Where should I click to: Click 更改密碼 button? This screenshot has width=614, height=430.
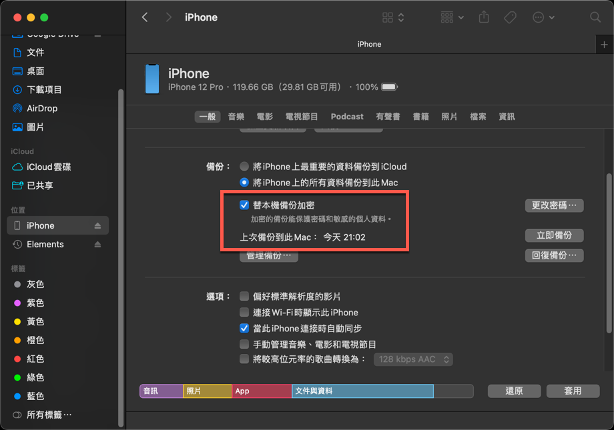tap(554, 205)
